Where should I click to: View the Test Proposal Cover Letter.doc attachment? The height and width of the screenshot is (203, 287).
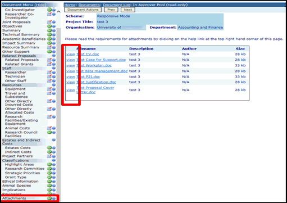tap(71, 90)
